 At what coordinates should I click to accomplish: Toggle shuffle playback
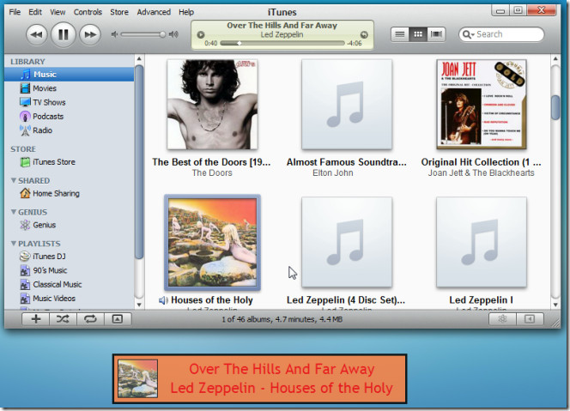pyautogui.click(x=63, y=319)
